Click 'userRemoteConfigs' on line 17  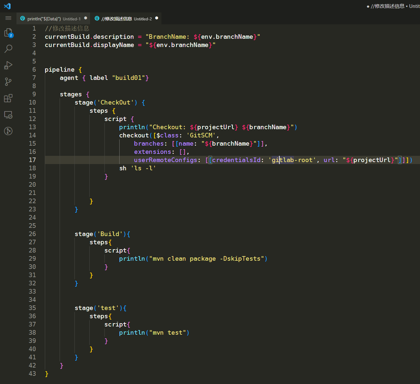coord(165,160)
